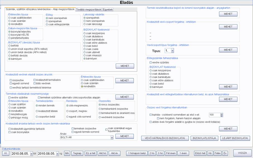Check 'csak számlákat vegye figyelembe'
Screen dimensions: 253x158
[106, 130]
